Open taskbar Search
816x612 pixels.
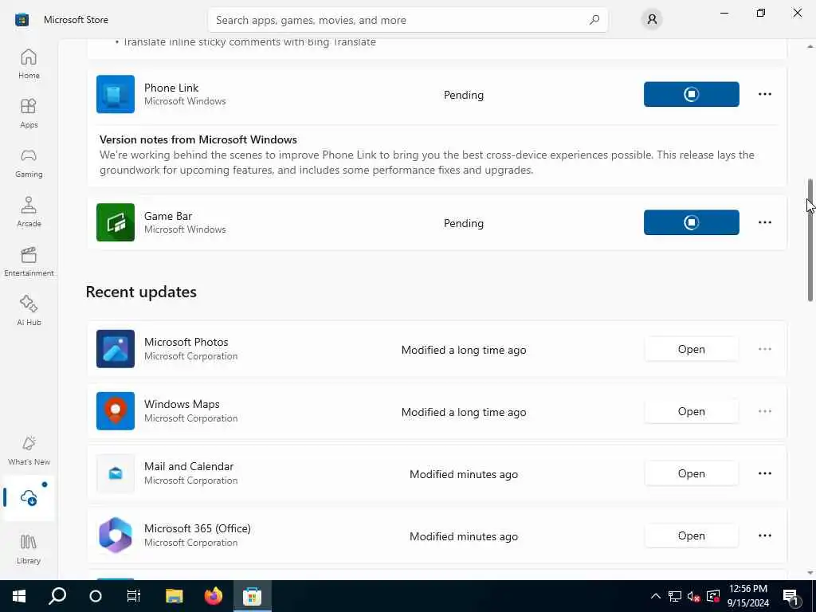(x=57, y=596)
